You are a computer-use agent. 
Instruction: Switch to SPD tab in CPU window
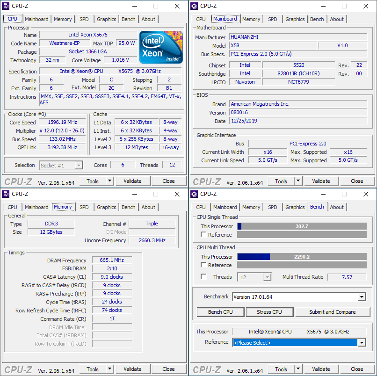point(84,19)
